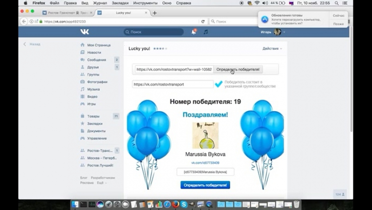Screen dimensions: 372x210
Task: Toggle the winner-in-group blue checkmark
Action: (x=219, y=84)
